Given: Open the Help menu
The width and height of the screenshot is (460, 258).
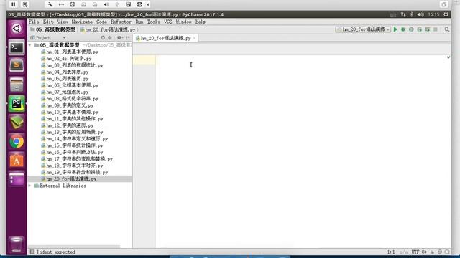Looking at the screenshot, I should (201, 22).
